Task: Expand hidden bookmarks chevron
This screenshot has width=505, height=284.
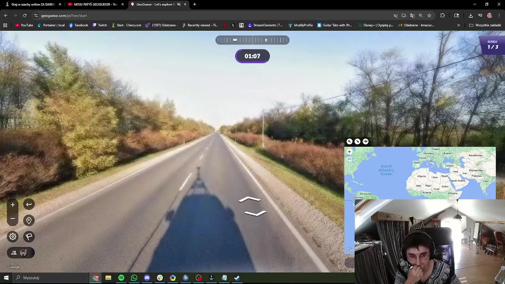Action: tap(458, 25)
